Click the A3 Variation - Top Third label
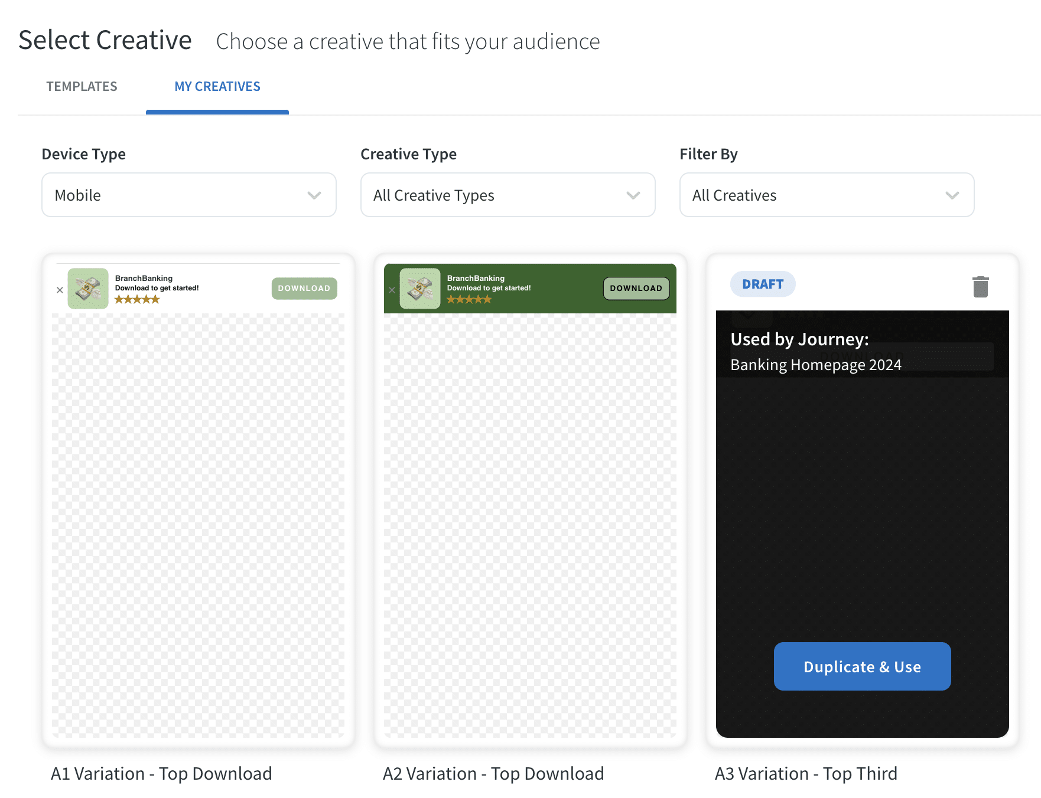The width and height of the screenshot is (1041, 798). click(806, 773)
